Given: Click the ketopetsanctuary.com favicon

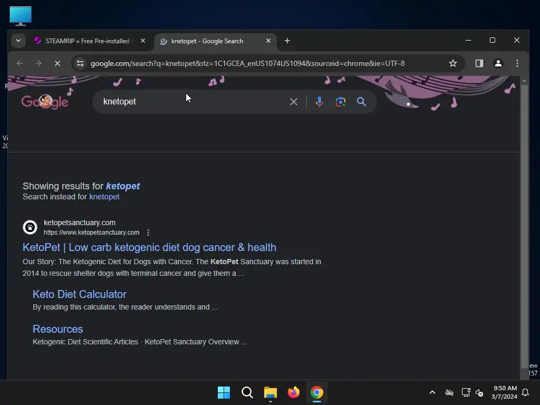Looking at the screenshot, I should [30, 227].
